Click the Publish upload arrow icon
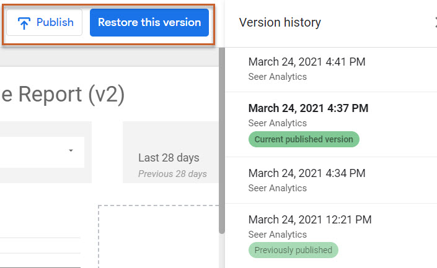 coord(25,23)
